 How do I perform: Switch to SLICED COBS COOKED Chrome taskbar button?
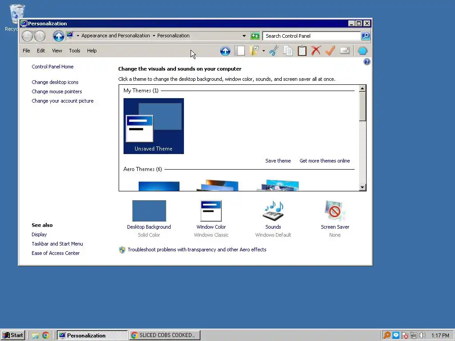(x=164, y=335)
